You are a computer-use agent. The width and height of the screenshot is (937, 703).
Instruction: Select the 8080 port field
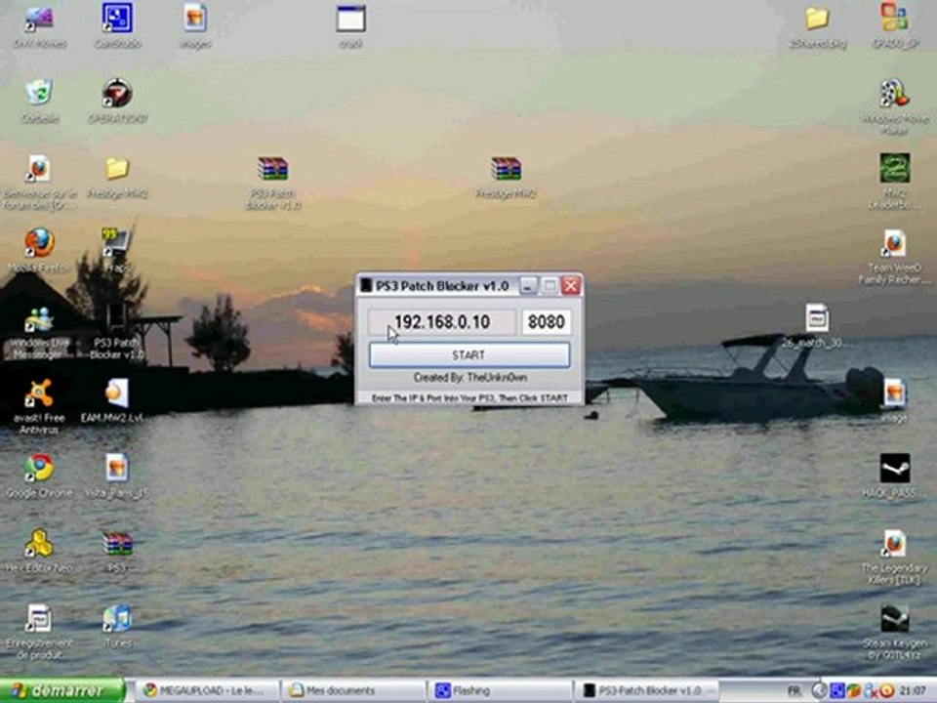[546, 322]
